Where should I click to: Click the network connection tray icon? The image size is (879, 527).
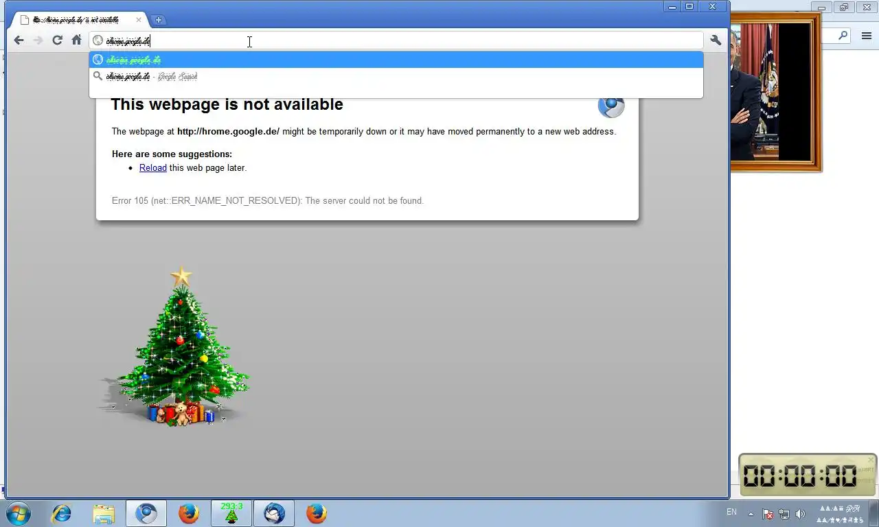click(x=784, y=513)
